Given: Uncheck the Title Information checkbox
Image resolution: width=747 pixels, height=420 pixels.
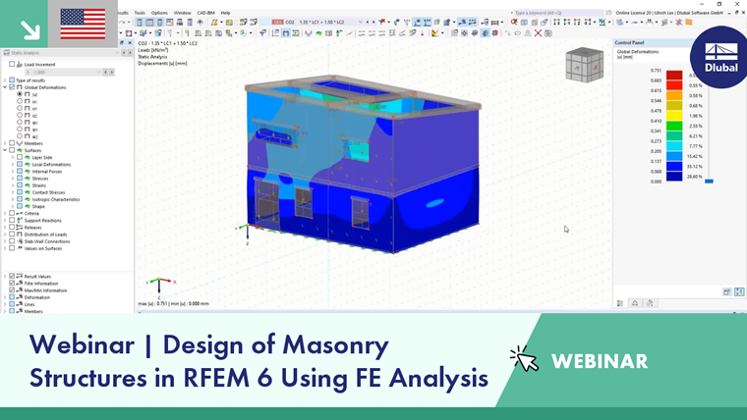Looking at the screenshot, I should (12, 283).
